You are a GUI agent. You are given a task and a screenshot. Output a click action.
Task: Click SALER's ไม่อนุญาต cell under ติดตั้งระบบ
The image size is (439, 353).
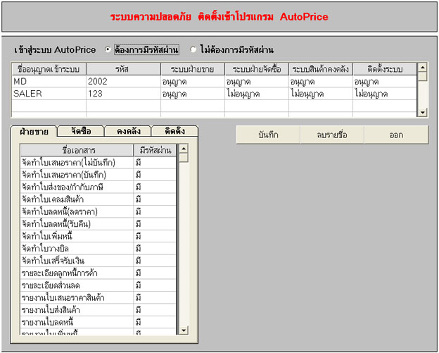pos(385,94)
